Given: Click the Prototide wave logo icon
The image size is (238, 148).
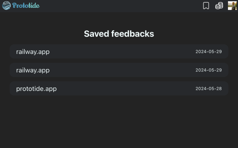Looking at the screenshot, I should pos(6,6).
